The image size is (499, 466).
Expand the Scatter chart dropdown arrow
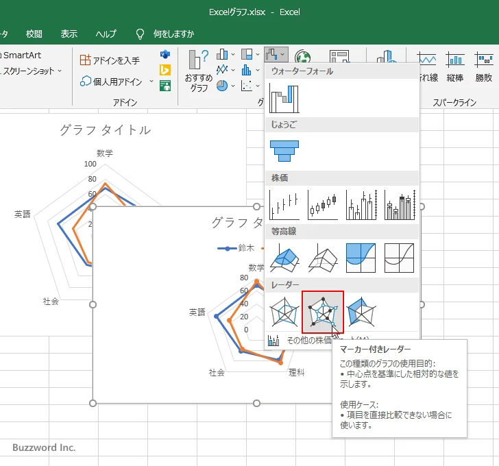click(x=258, y=86)
